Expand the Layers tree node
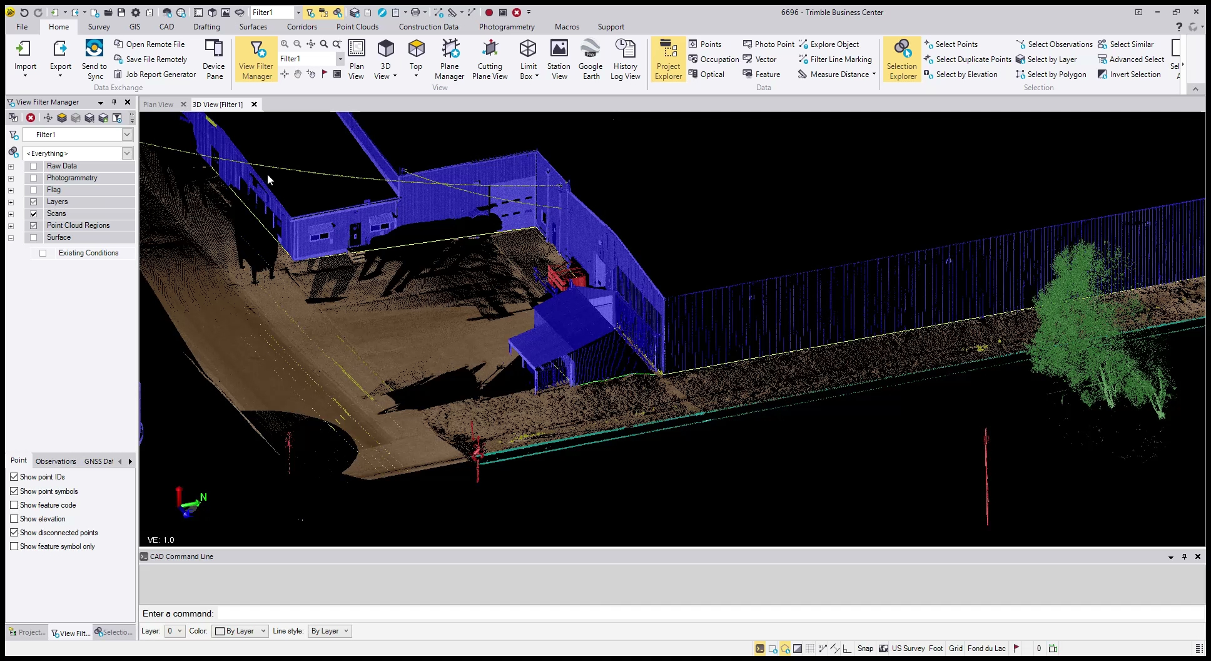Viewport: 1211px width, 661px height. pos(11,202)
